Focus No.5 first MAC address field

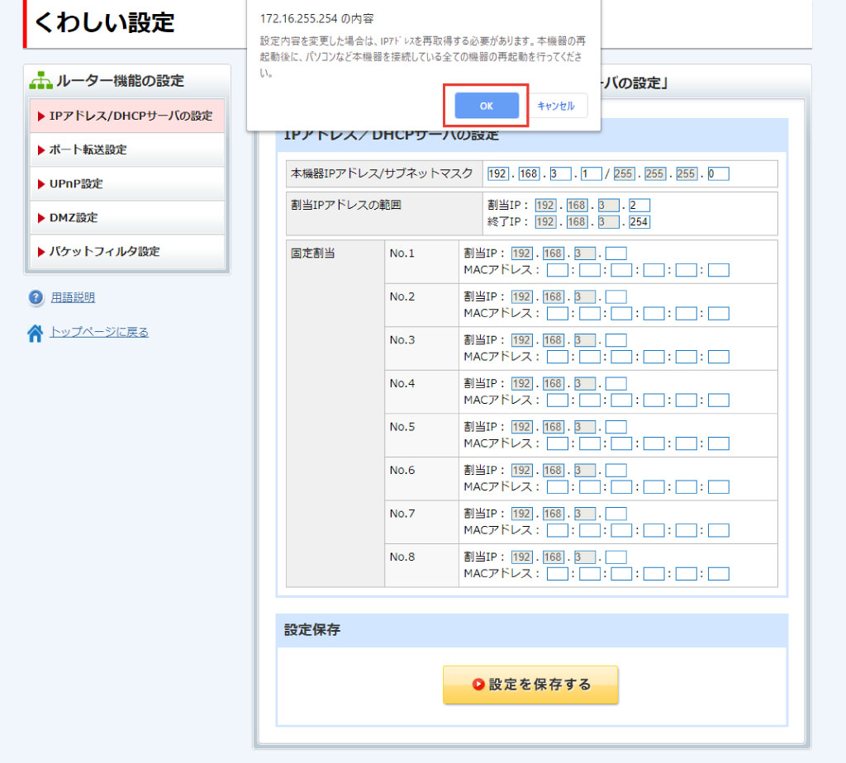pyautogui.click(x=558, y=443)
